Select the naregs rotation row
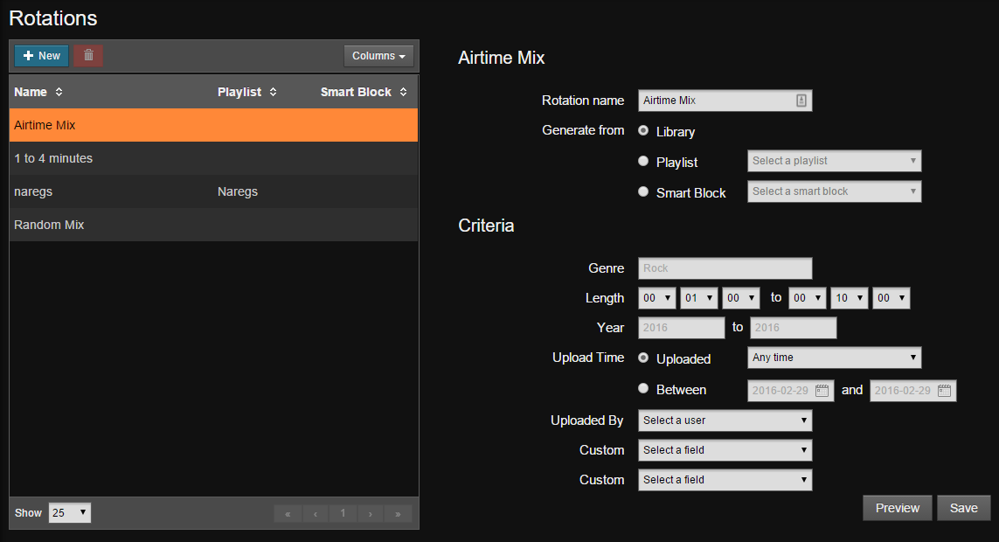The width and height of the screenshot is (999, 542). [213, 191]
